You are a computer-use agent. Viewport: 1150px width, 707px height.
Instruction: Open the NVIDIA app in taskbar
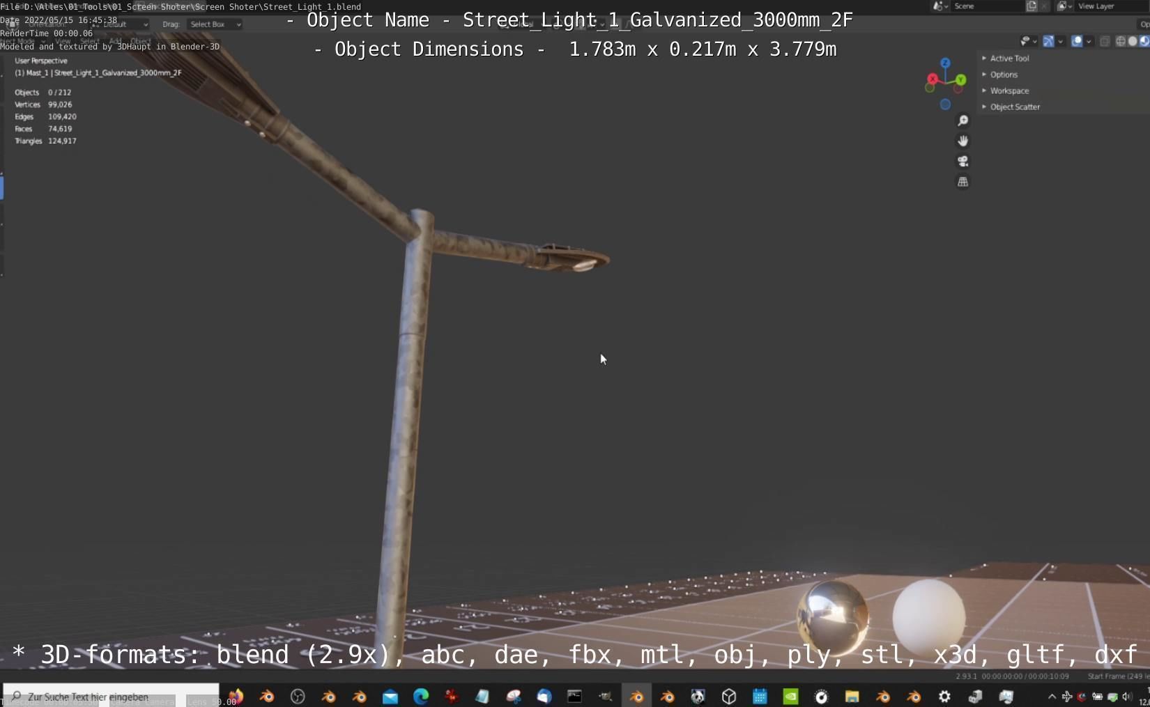(790, 696)
